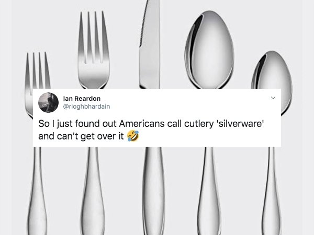Open the Ian Reardon display name link

[82, 99]
